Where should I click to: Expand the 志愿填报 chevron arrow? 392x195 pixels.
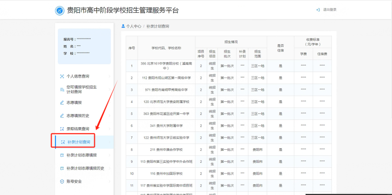109,102
